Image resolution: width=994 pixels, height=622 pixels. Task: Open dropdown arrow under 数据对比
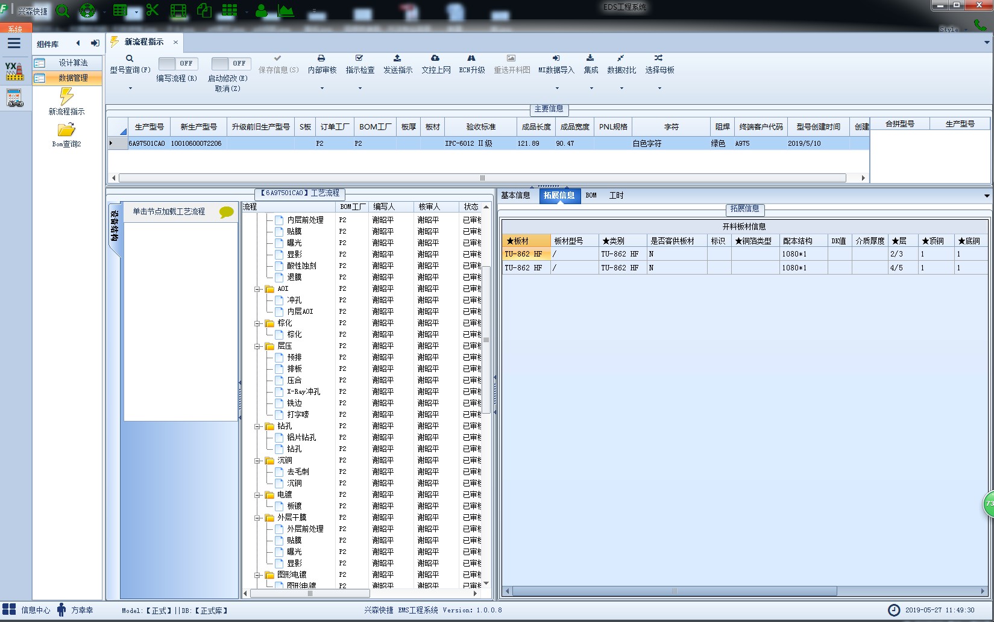click(621, 89)
